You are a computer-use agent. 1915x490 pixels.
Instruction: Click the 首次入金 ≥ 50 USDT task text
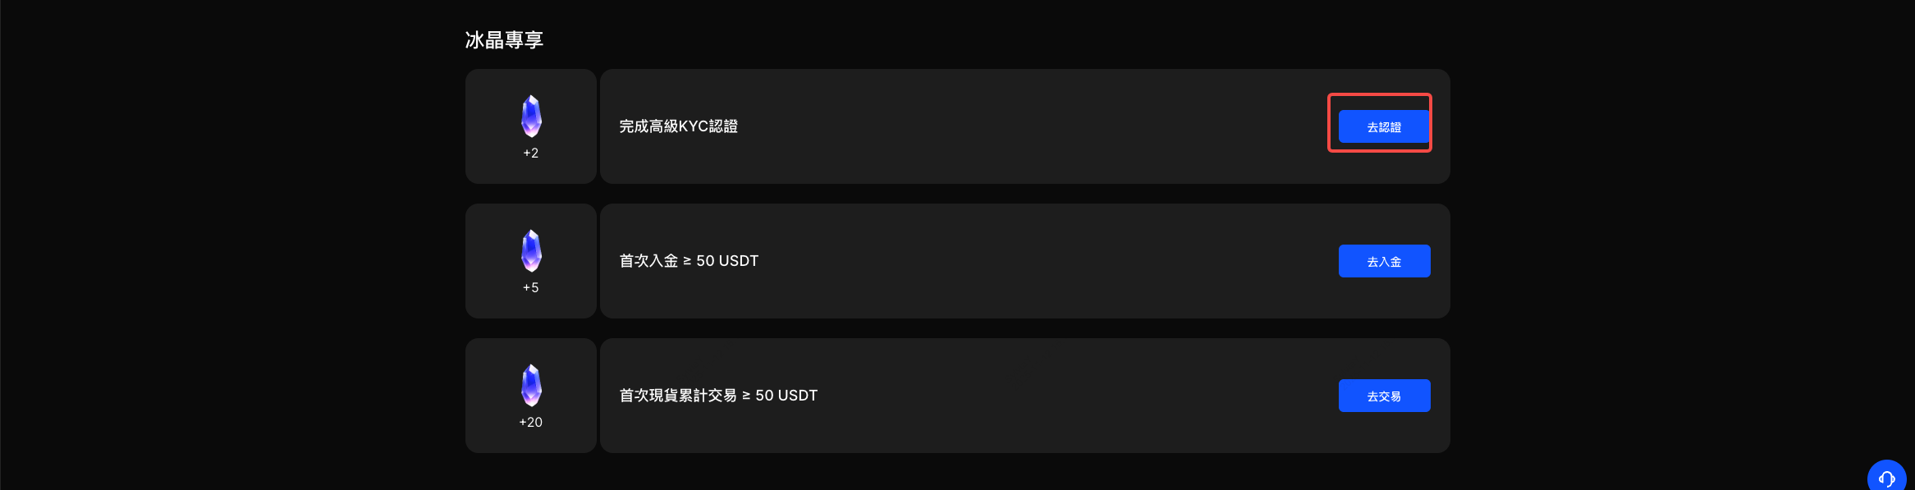[689, 261]
